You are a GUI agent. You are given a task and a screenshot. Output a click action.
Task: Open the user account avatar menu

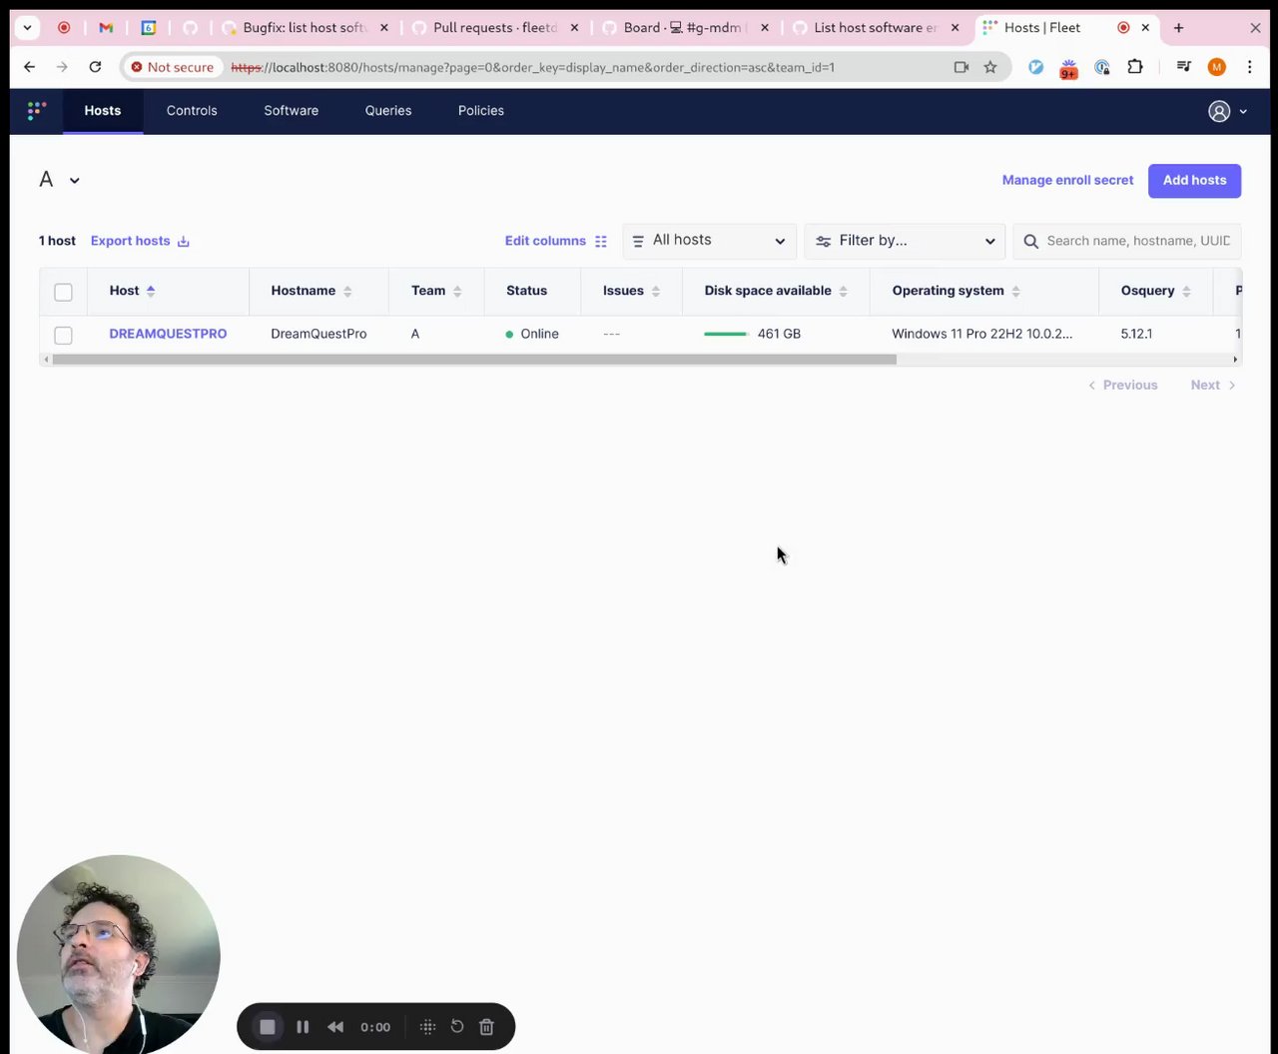pos(1227,111)
